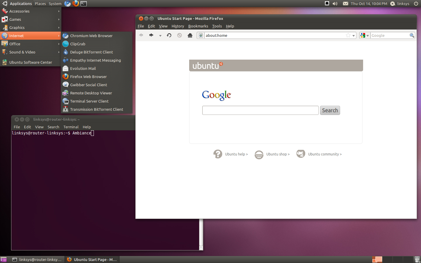Click the about:home URL bar
Image resolution: width=421 pixels, height=263 pixels.
[275, 35]
